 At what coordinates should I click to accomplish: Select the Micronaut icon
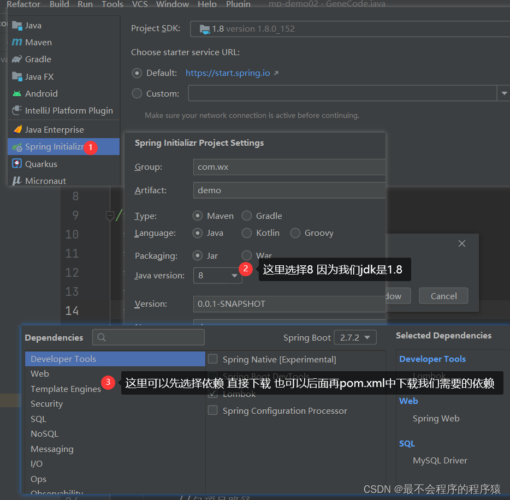click(17, 181)
